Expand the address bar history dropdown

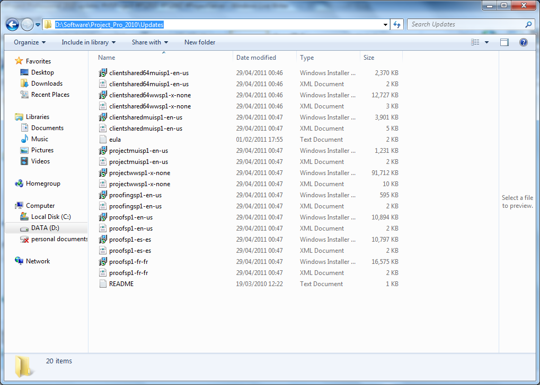(386, 24)
